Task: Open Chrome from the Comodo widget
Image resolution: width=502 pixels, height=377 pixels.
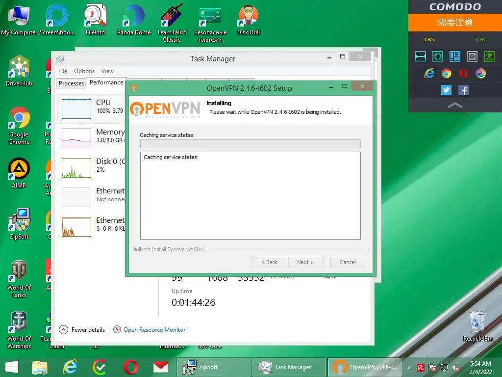Action: [x=446, y=74]
